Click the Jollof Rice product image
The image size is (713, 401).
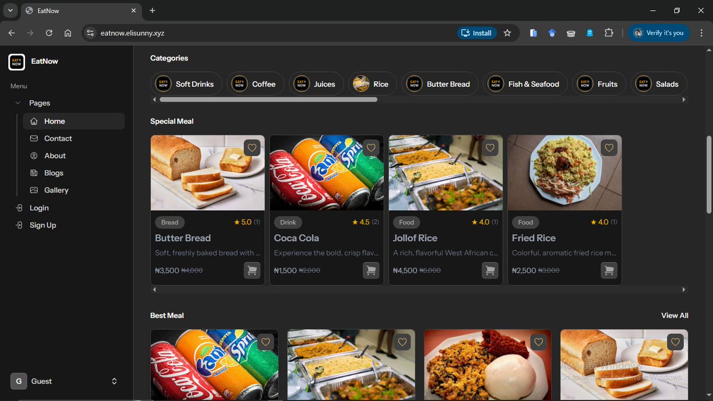click(x=446, y=173)
